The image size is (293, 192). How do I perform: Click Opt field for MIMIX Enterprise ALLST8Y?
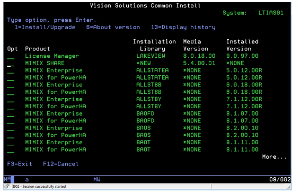click(11, 100)
